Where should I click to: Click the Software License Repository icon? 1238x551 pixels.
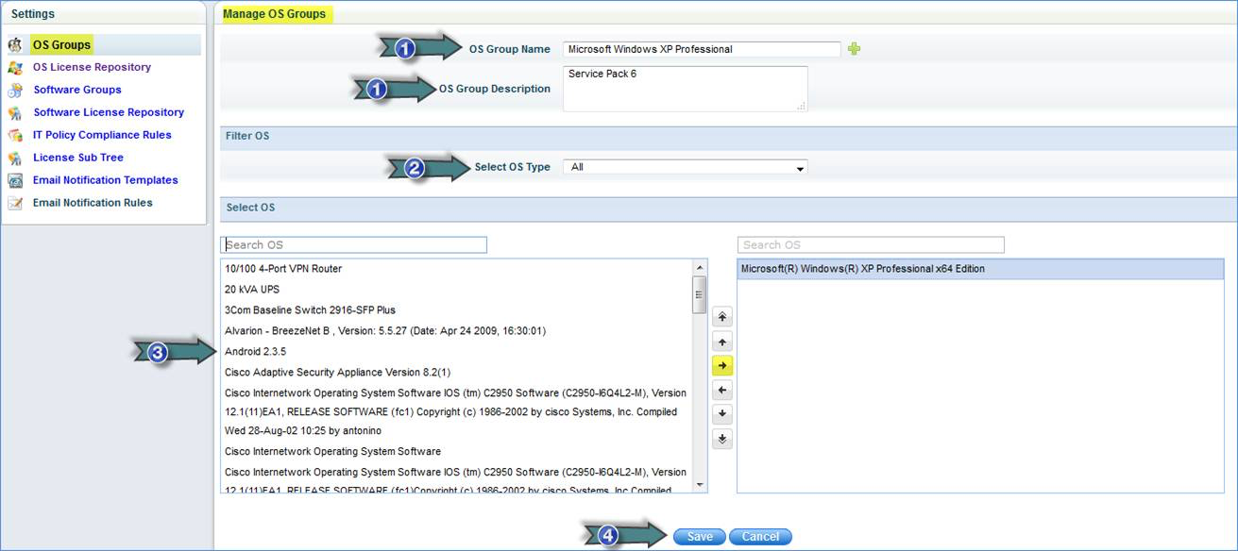[15, 112]
